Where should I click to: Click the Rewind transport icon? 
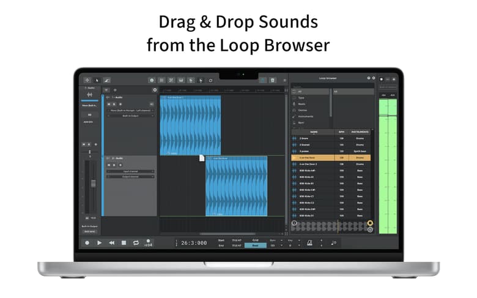pos(111,243)
